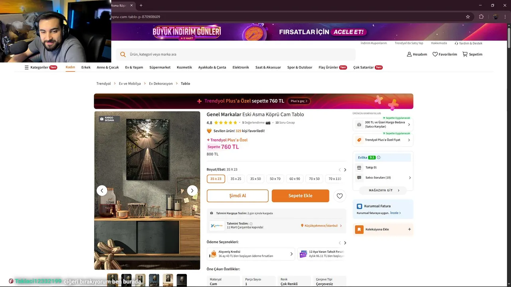Click main bridge tablo product image
The height and width of the screenshot is (287, 511).
point(147,191)
